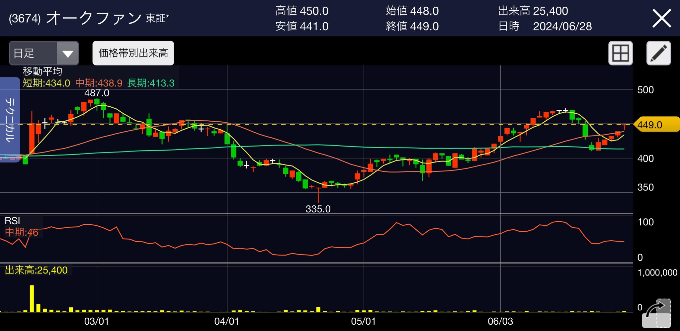Screen dimensions: 680x331
Task: Click the 安値 441.0 header value
Action: (302, 26)
